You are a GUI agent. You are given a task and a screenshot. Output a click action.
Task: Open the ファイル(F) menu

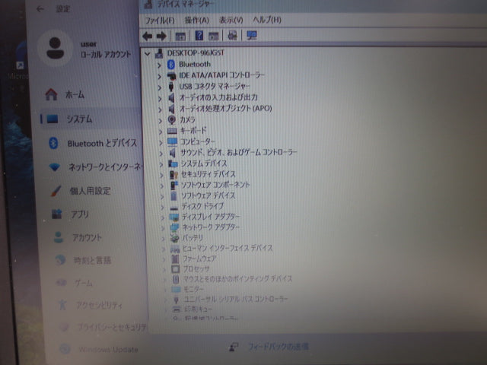[x=160, y=21]
